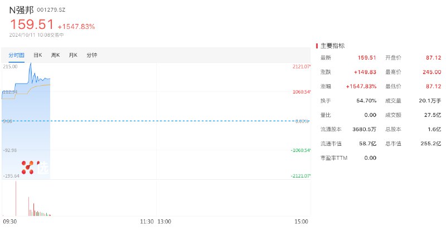Click the 流通市值 value 58.7亿
The width and height of the screenshot is (446, 231).
point(368,144)
